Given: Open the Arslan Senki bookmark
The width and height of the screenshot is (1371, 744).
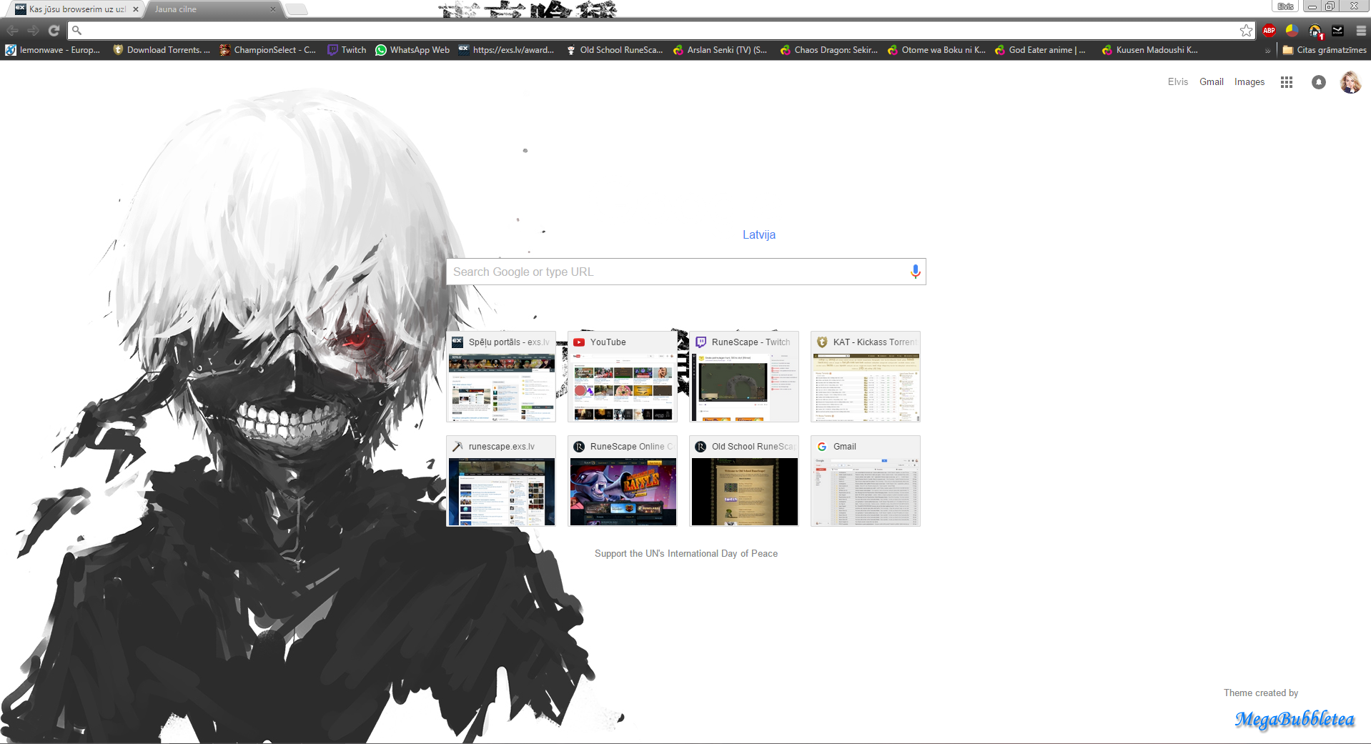Looking at the screenshot, I should (721, 50).
